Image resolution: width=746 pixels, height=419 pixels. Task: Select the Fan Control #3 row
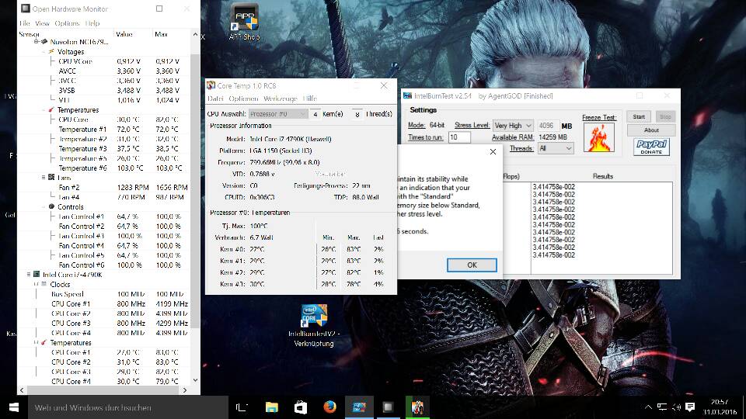point(104,236)
